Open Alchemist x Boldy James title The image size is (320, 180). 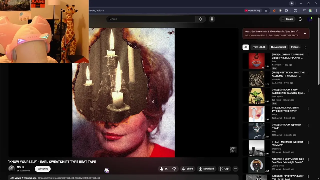point(288,160)
